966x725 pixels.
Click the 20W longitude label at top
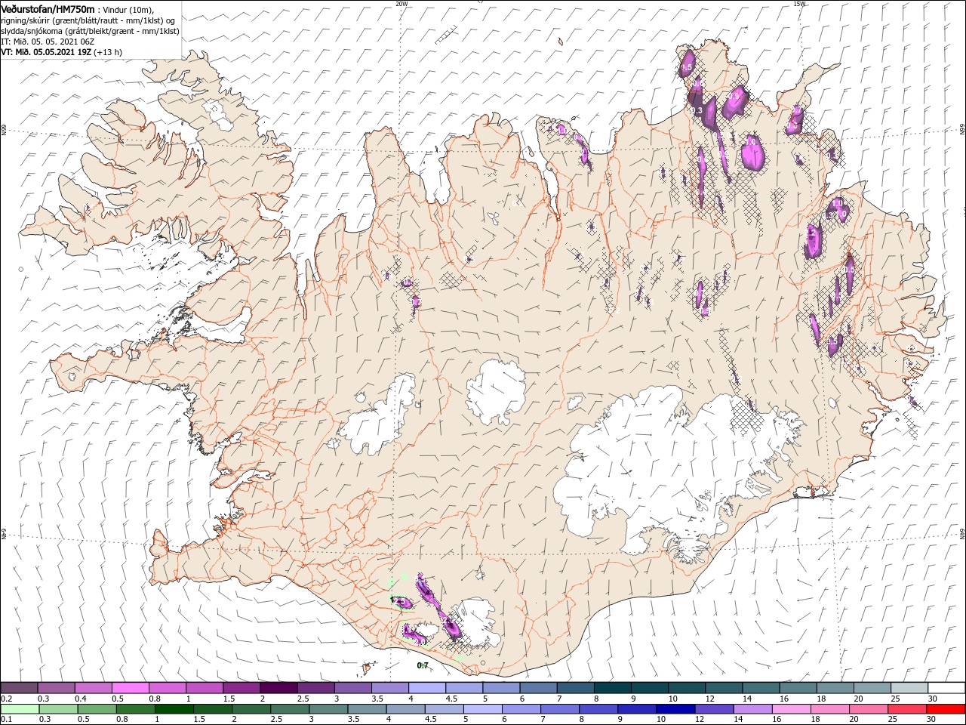[401, 4]
